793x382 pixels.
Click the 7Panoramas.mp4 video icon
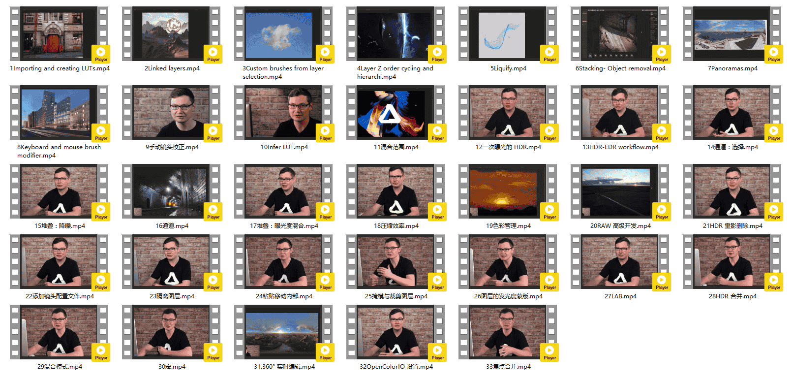[x=732, y=34]
